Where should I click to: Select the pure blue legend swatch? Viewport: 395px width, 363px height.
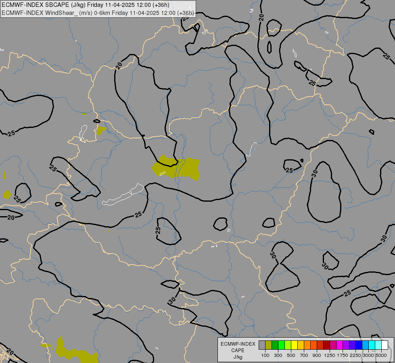coord(359,345)
